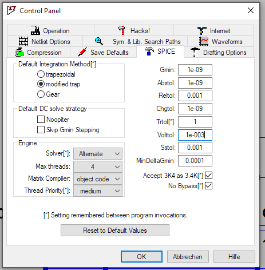Open the Solver dropdown
Viewport: 265px width, 270px height.
(98, 154)
